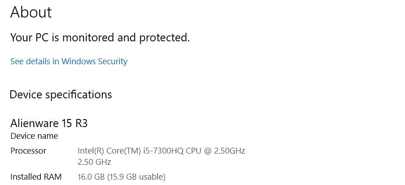Viewport: 405px width, 185px height.
Task: Click the word "protected" in status message
Action: coord(163,38)
